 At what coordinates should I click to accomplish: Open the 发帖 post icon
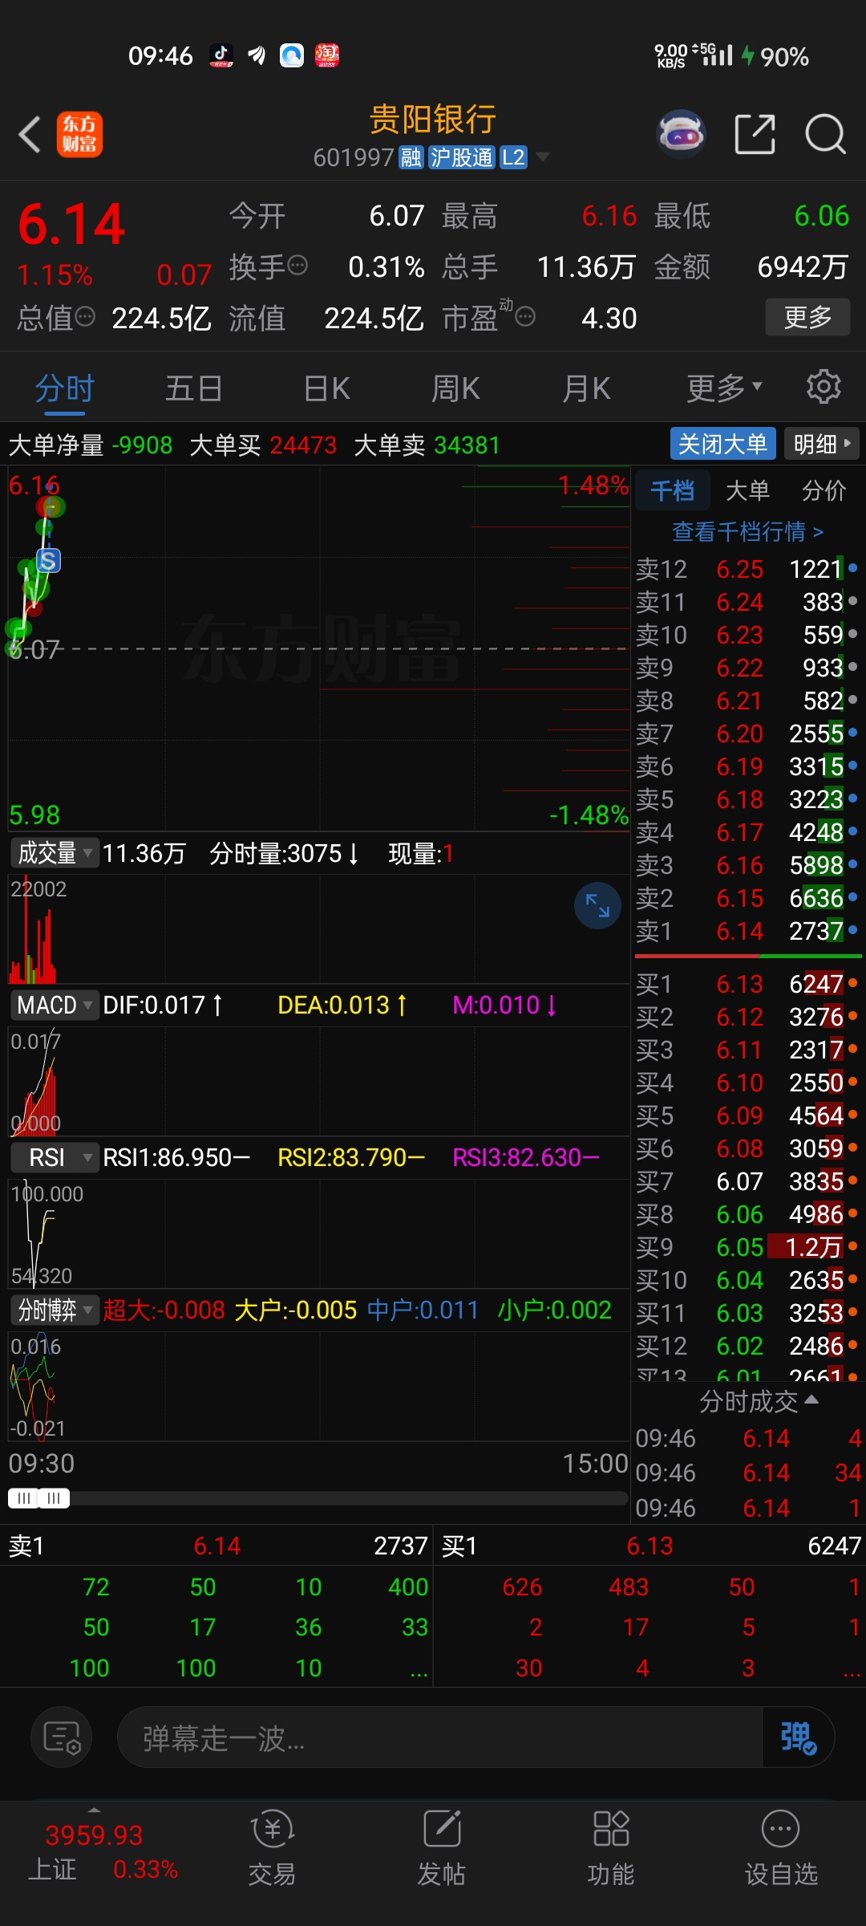442,1847
